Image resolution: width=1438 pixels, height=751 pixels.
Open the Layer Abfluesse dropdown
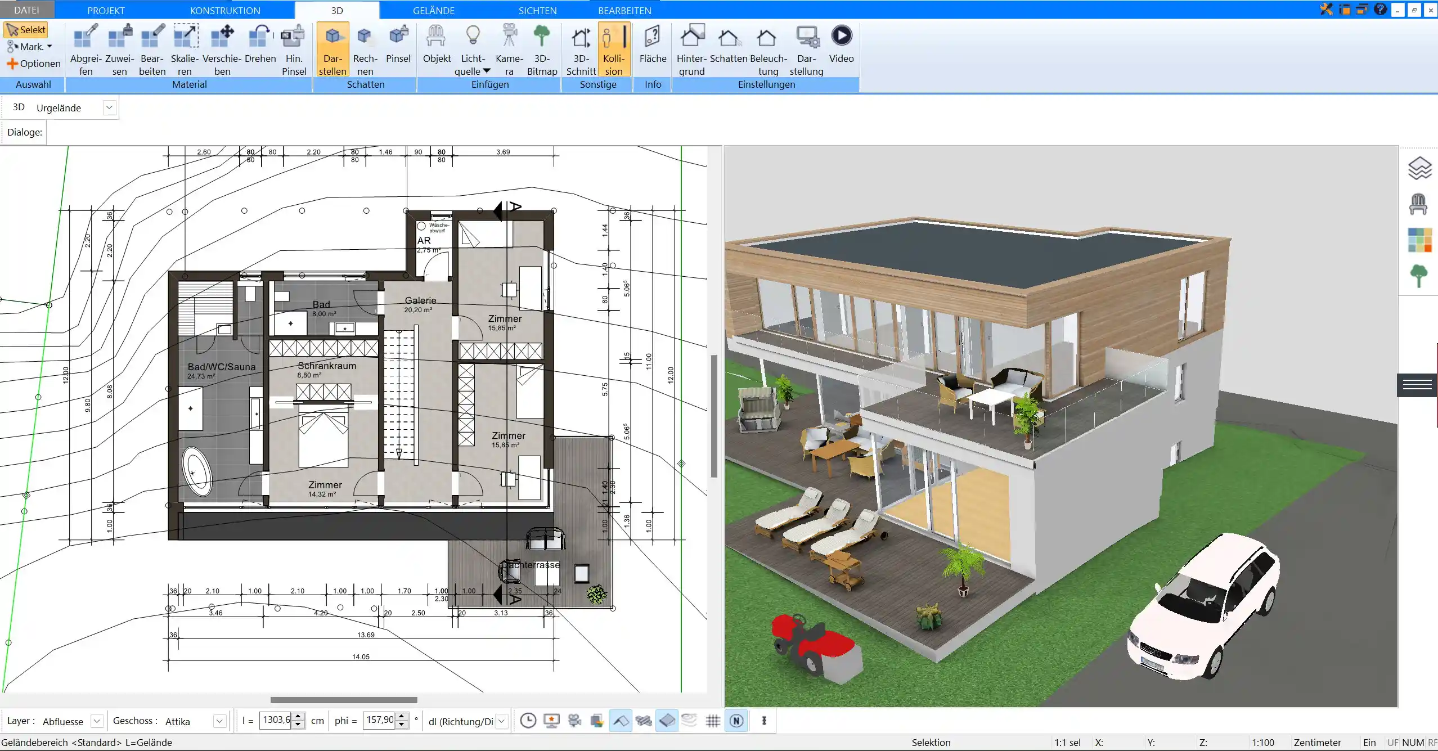pyautogui.click(x=97, y=721)
